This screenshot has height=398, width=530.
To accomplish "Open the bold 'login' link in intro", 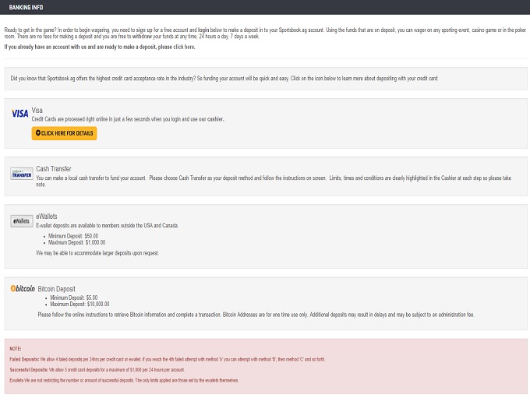I will (x=203, y=29).
